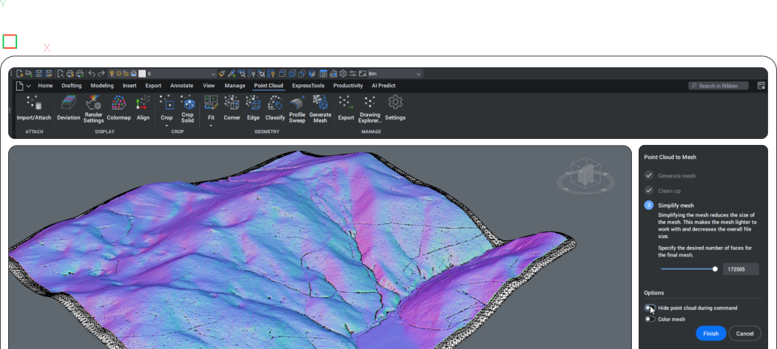Choose the Colormap tool
Screen dimensions: 777x349
(119, 109)
